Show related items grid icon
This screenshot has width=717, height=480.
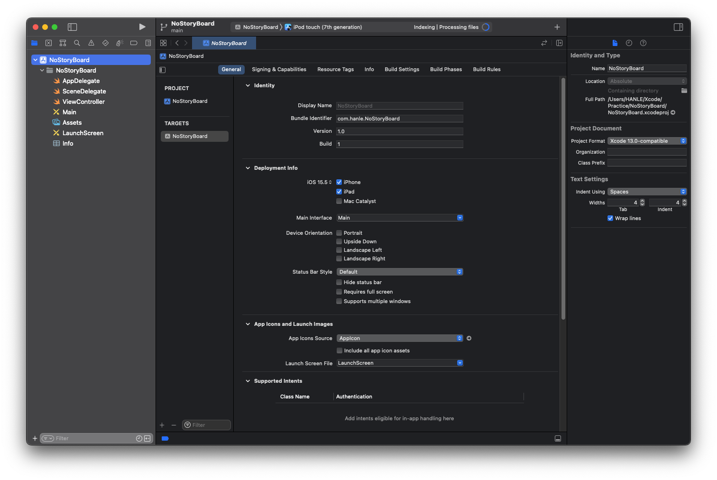163,43
